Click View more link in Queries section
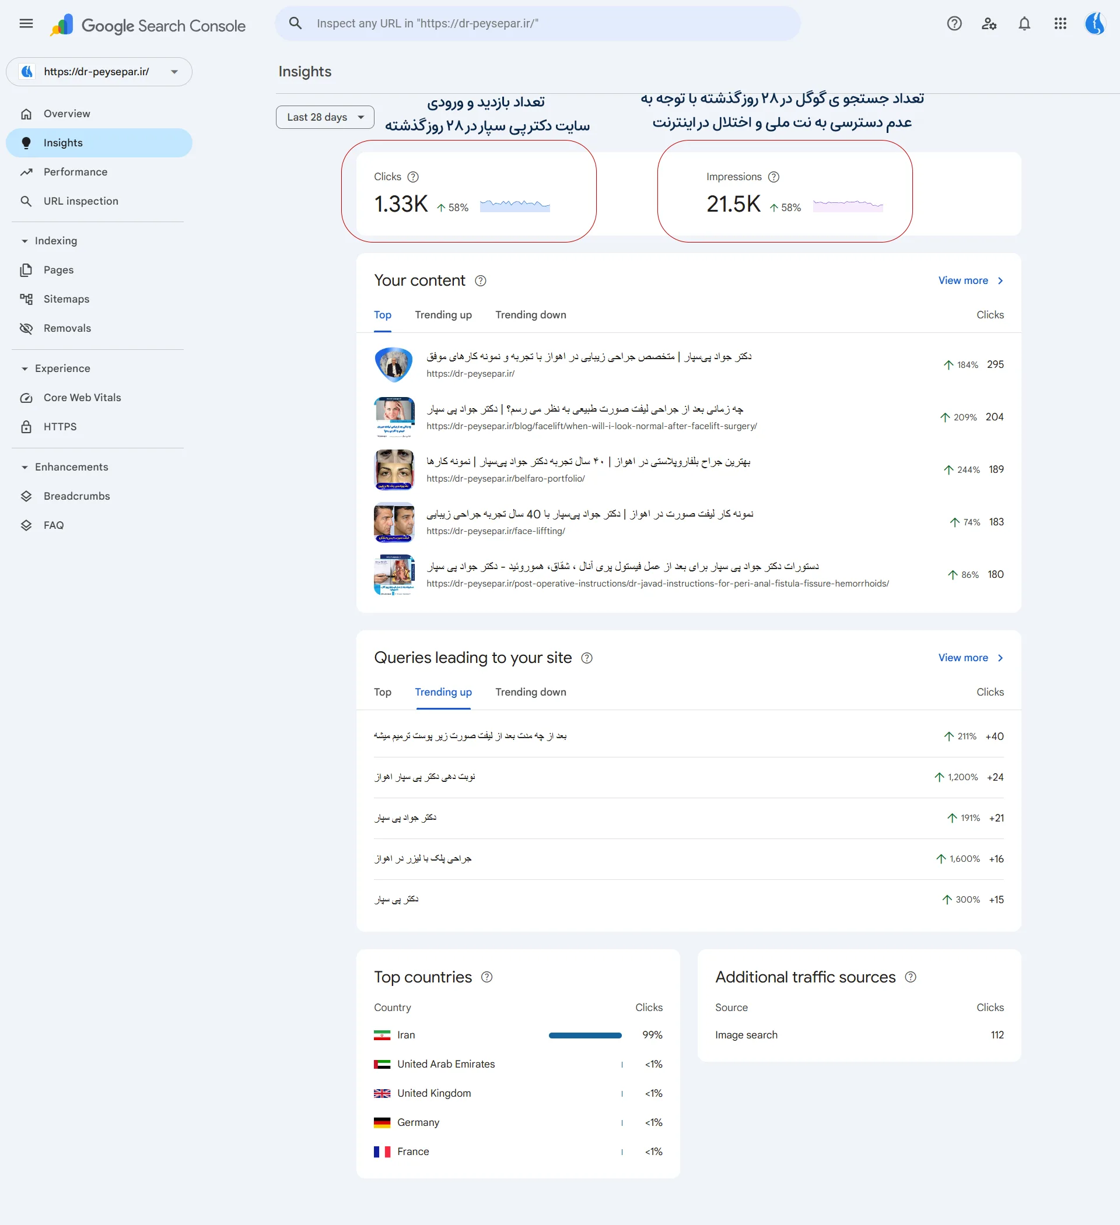Image resolution: width=1120 pixels, height=1225 pixels. (x=963, y=658)
